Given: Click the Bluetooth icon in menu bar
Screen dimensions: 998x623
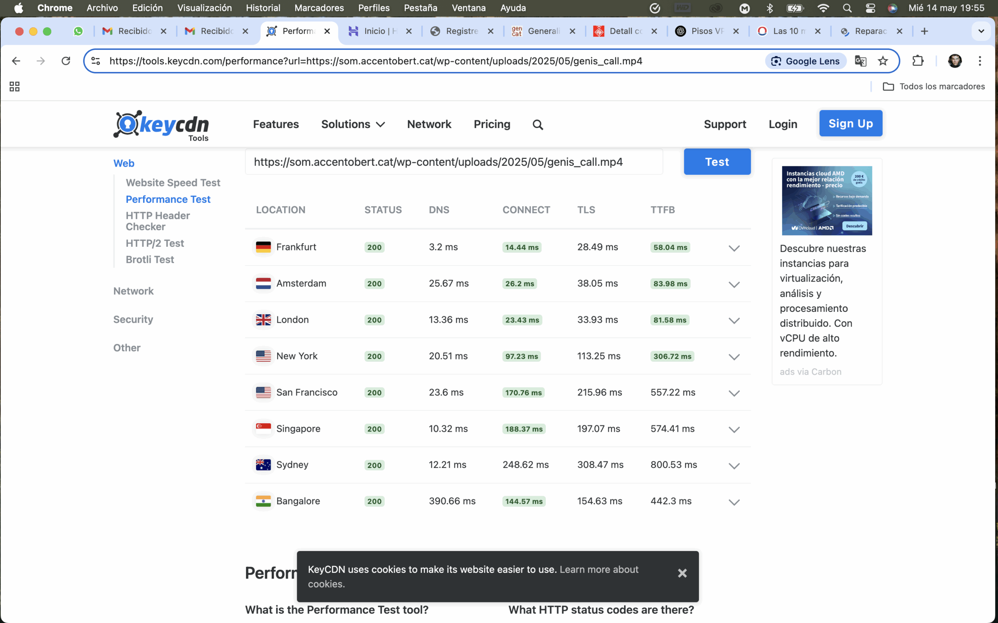Looking at the screenshot, I should click(x=769, y=8).
